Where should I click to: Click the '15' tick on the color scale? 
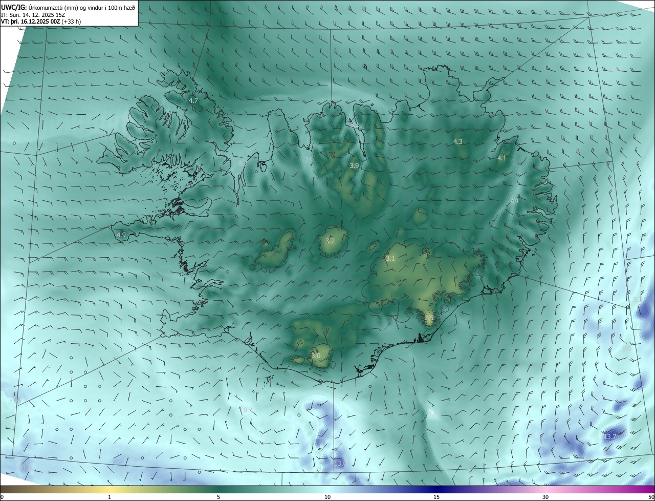[436, 497]
